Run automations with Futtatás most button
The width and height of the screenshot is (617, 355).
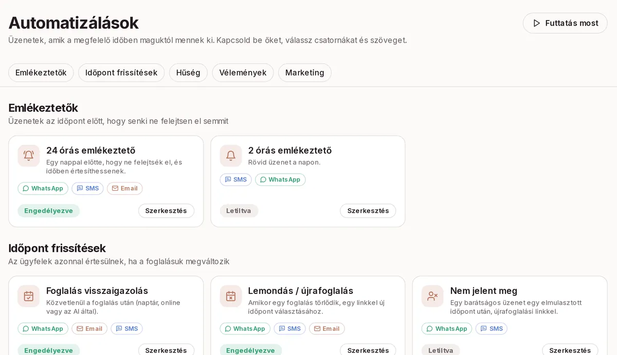point(565,23)
